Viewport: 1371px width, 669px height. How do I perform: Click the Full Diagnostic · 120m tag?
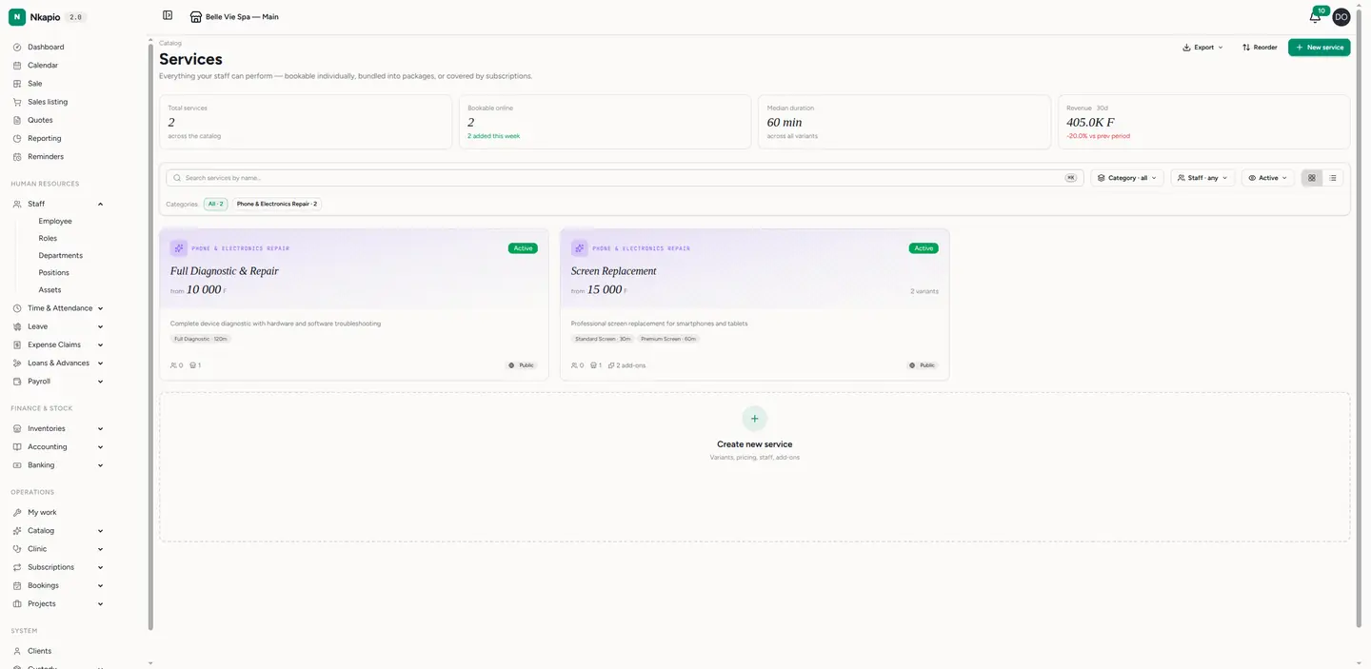click(x=201, y=339)
